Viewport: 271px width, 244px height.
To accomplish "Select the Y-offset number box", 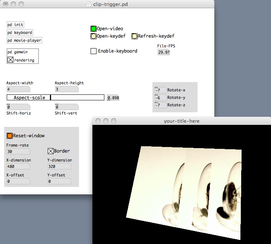I will coord(59,181).
